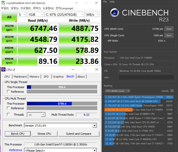Open the 파일(F) menu in CrystalDiskMark
Screen dimensions: 178x152
pyautogui.click(x=5, y=8)
